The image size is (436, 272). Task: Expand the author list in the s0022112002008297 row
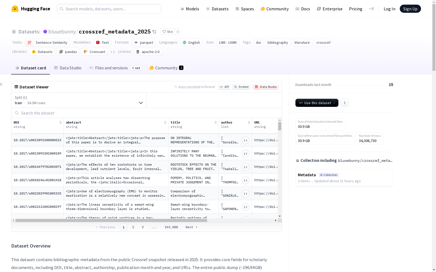click(246, 207)
